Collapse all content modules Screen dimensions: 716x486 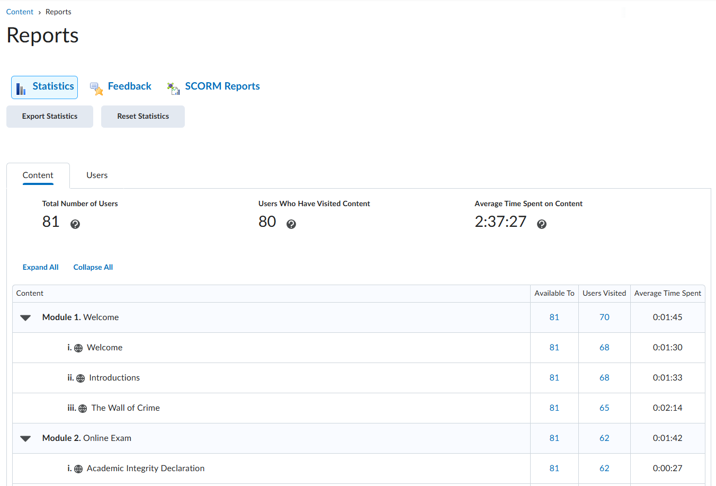point(93,267)
